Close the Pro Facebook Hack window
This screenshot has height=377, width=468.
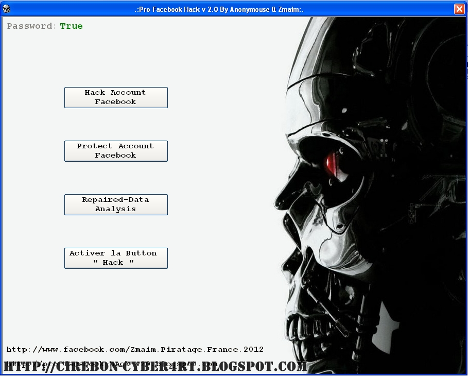point(459,9)
